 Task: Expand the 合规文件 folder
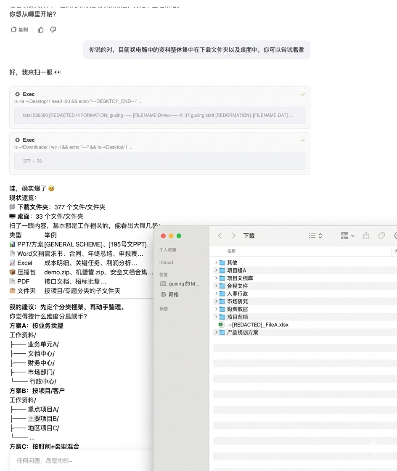click(x=216, y=286)
